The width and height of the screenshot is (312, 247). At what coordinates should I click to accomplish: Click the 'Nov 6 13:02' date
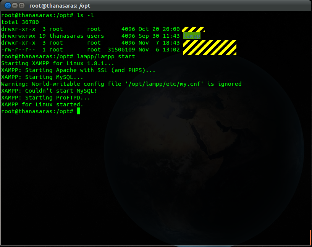click(159, 50)
